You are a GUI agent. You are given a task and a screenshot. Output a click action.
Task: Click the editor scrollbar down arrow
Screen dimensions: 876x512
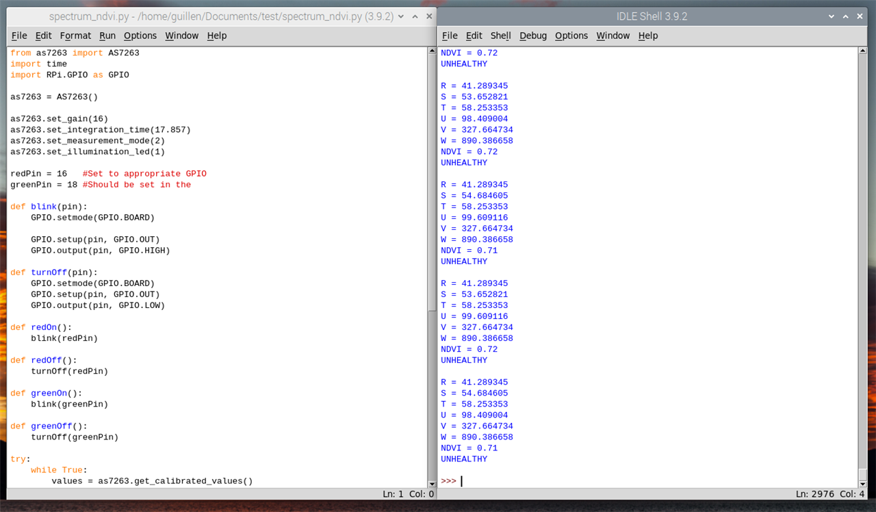(x=432, y=483)
